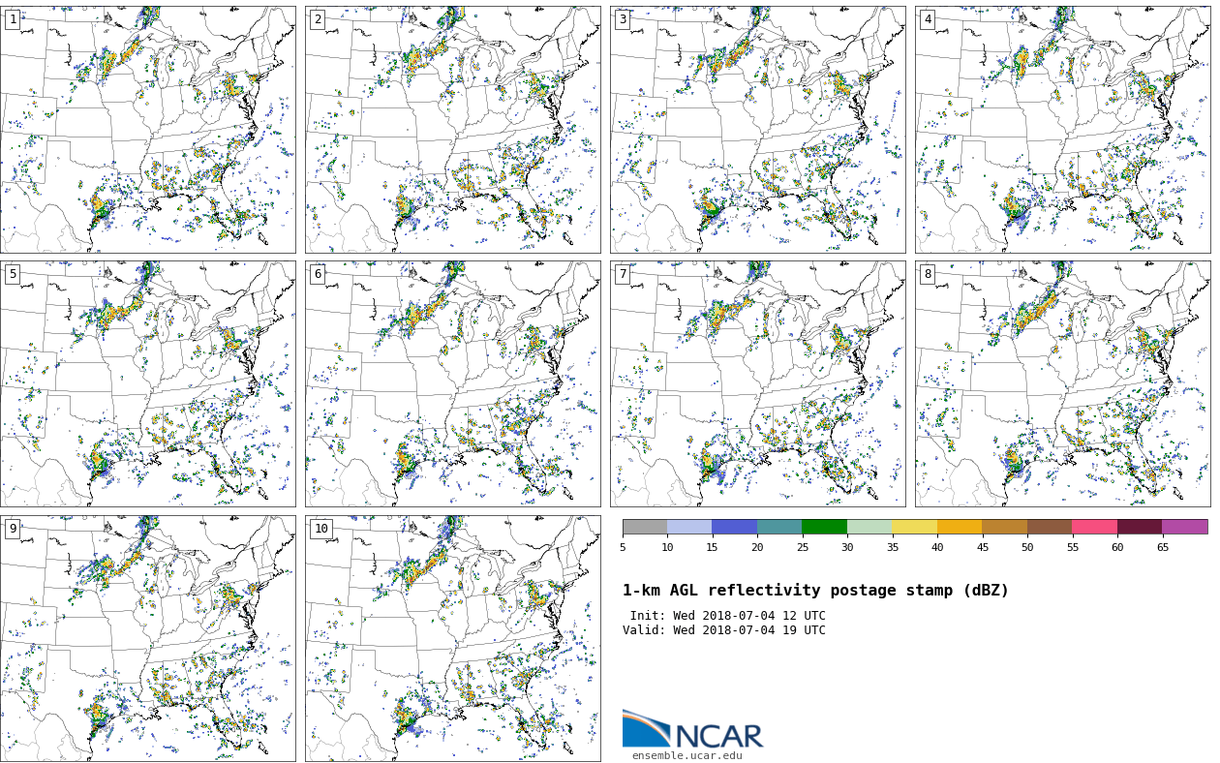1220x763 pixels.
Task: Open ensemble member 2 reflectivity map
Action: [452, 130]
